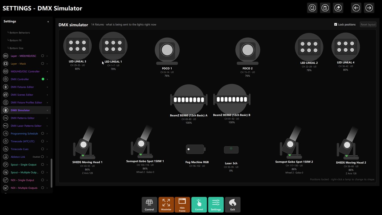Select the DMX Simulator menu entry
The width and height of the screenshot is (382, 215).
point(26,110)
